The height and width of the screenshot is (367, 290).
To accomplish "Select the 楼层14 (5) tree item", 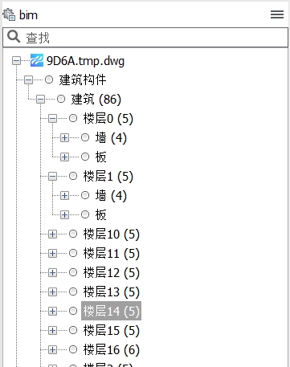I will [x=111, y=311].
